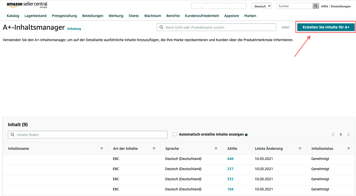Go to previous page chevron in Inhalt table
356x196 pixels.
click(x=333, y=135)
